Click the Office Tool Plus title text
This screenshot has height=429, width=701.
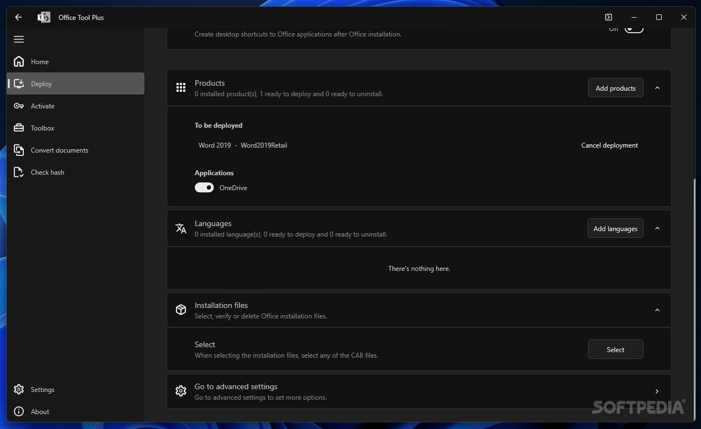coord(81,17)
